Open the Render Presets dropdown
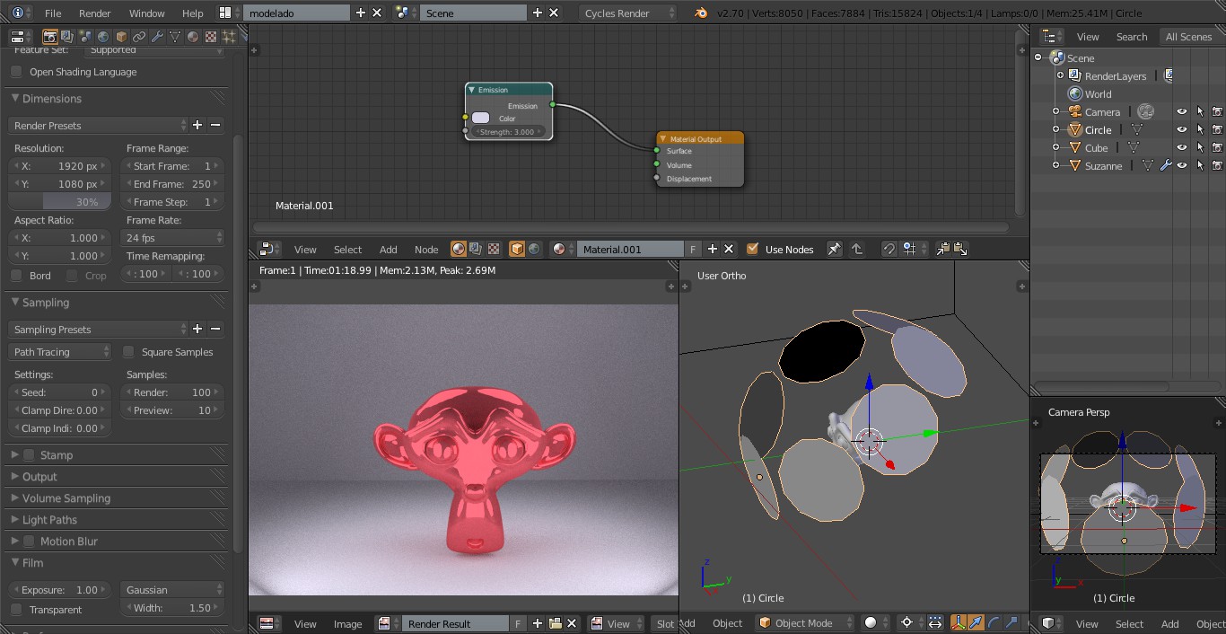This screenshot has height=634, width=1226. 99,126
